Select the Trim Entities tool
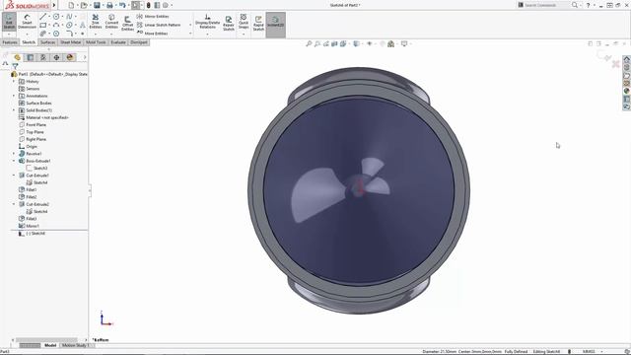631x355 pixels. tap(96, 21)
